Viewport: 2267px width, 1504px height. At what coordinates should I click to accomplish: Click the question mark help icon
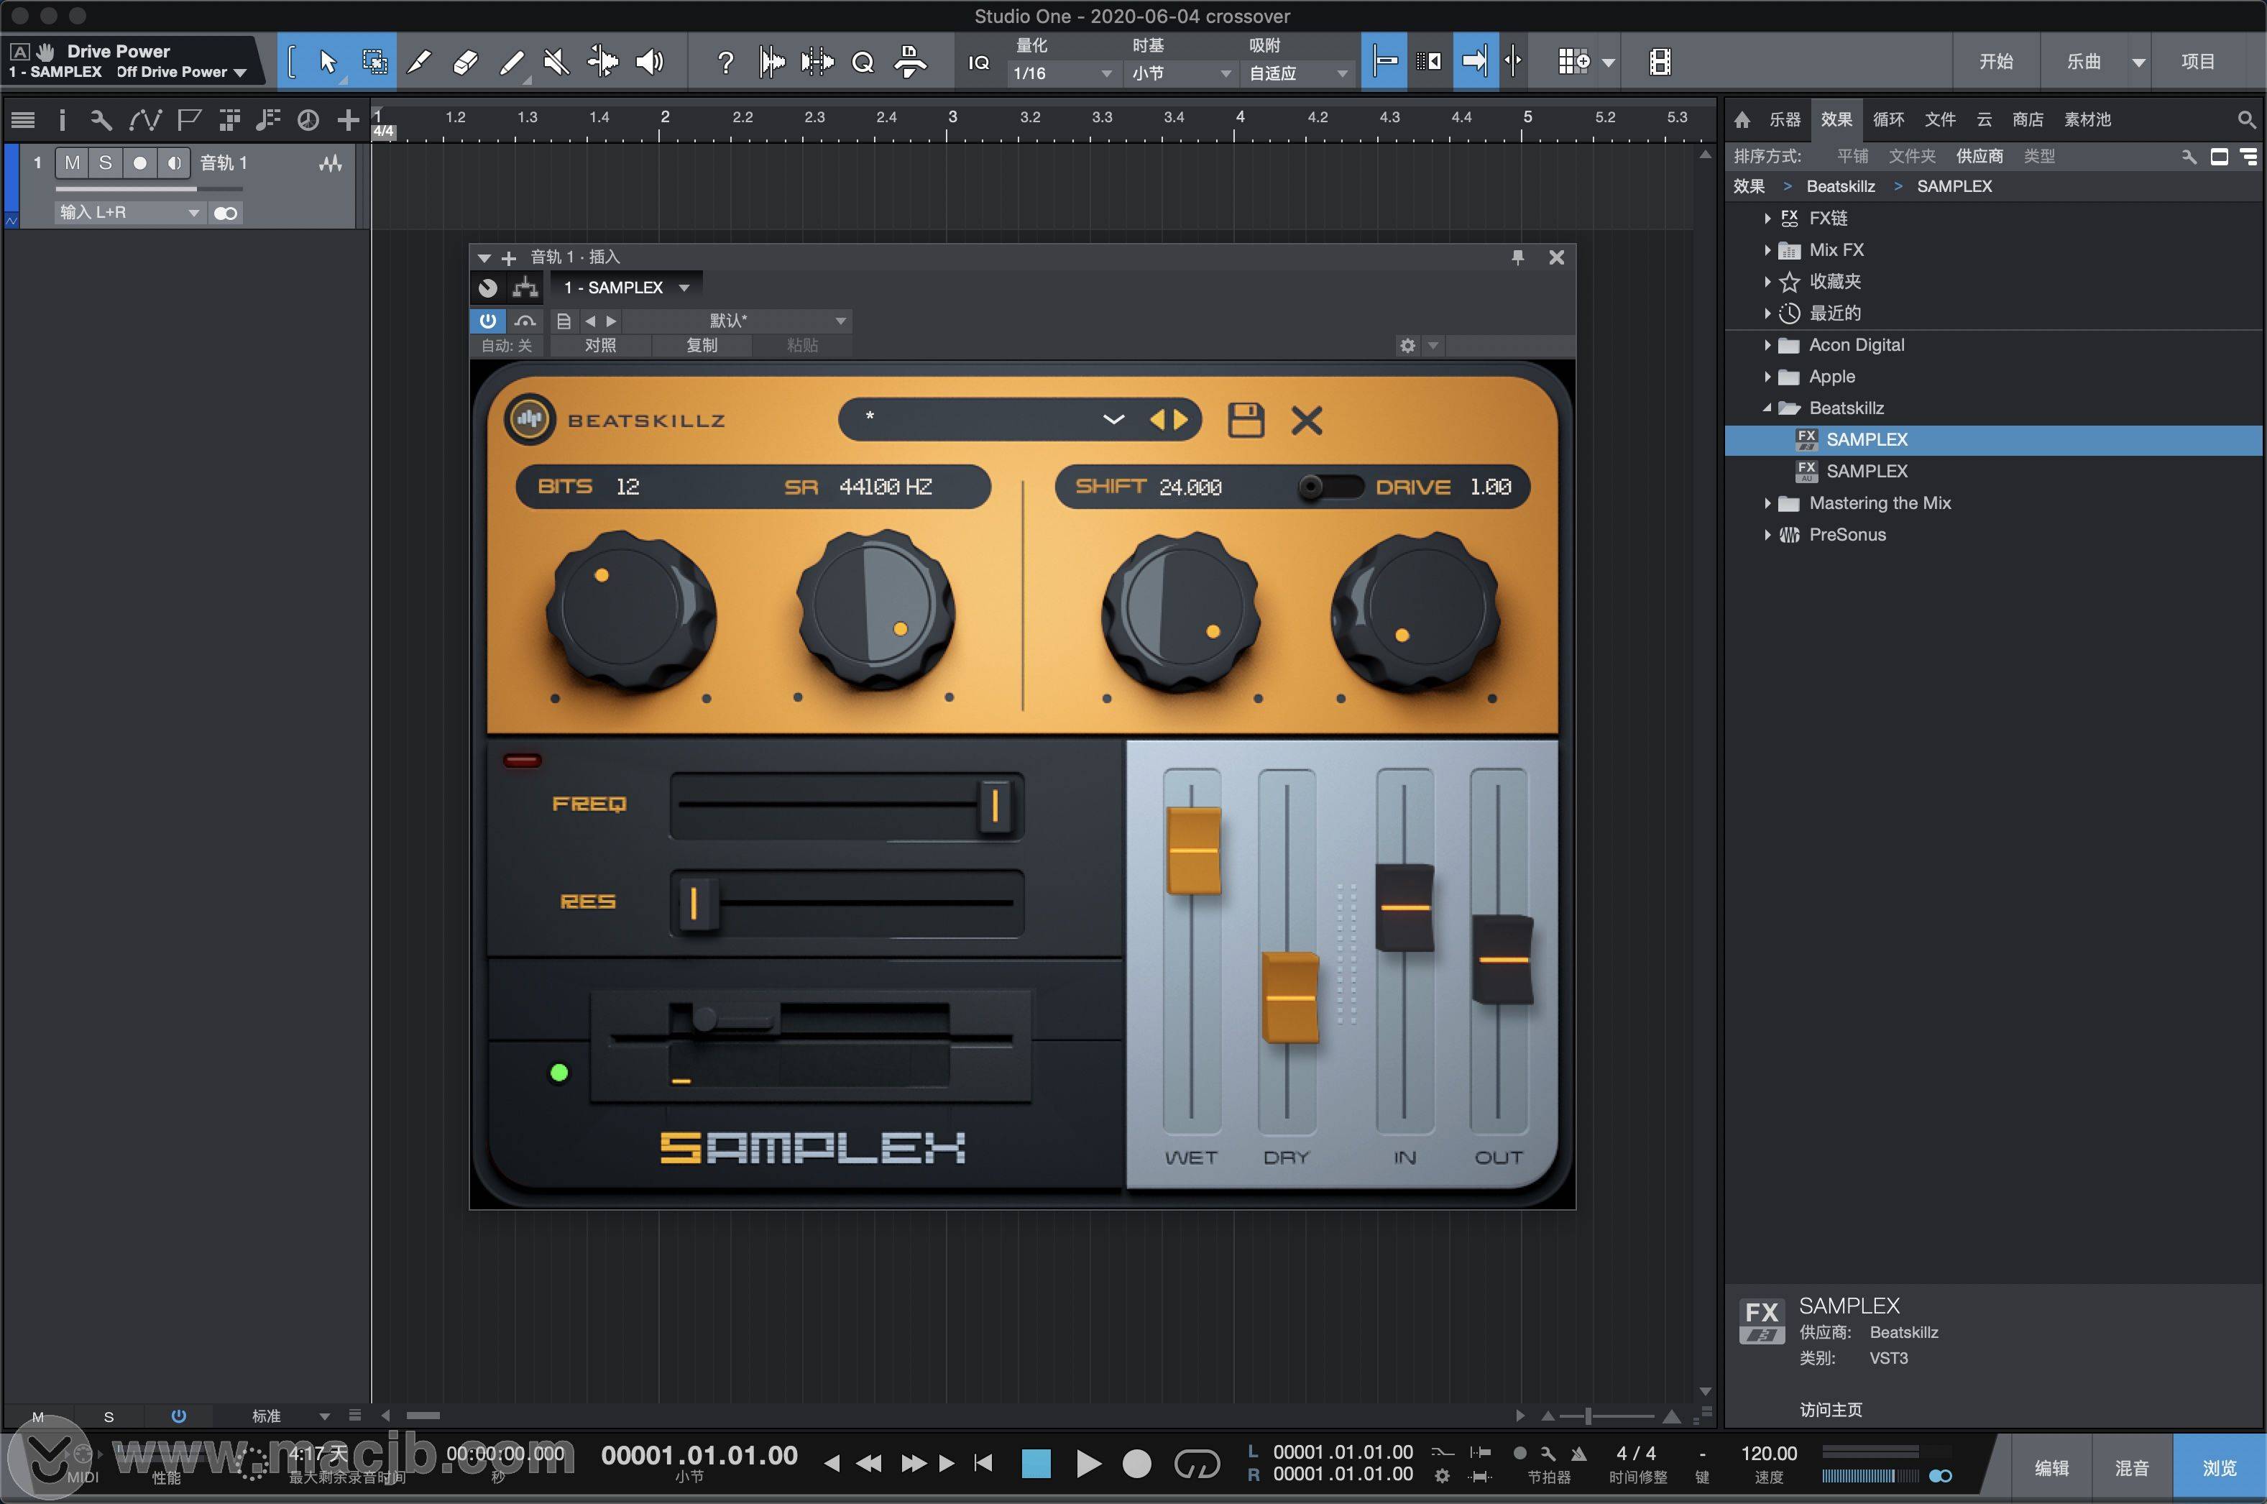(x=726, y=63)
